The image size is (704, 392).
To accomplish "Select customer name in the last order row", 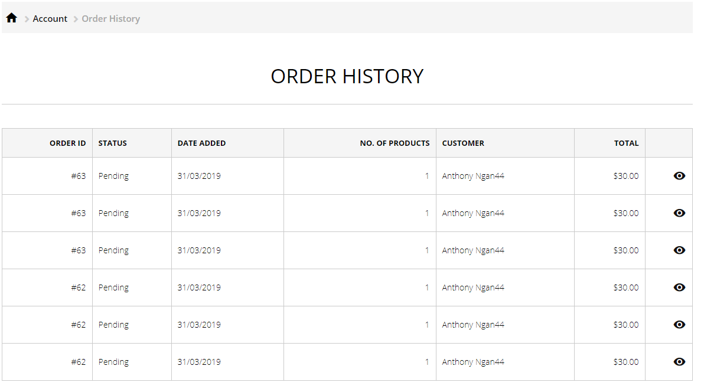I will pyautogui.click(x=472, y=362).
